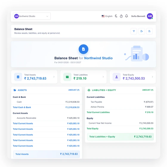
Task: Click the clipboard chart illustration
Action: (x=137, y=54)
